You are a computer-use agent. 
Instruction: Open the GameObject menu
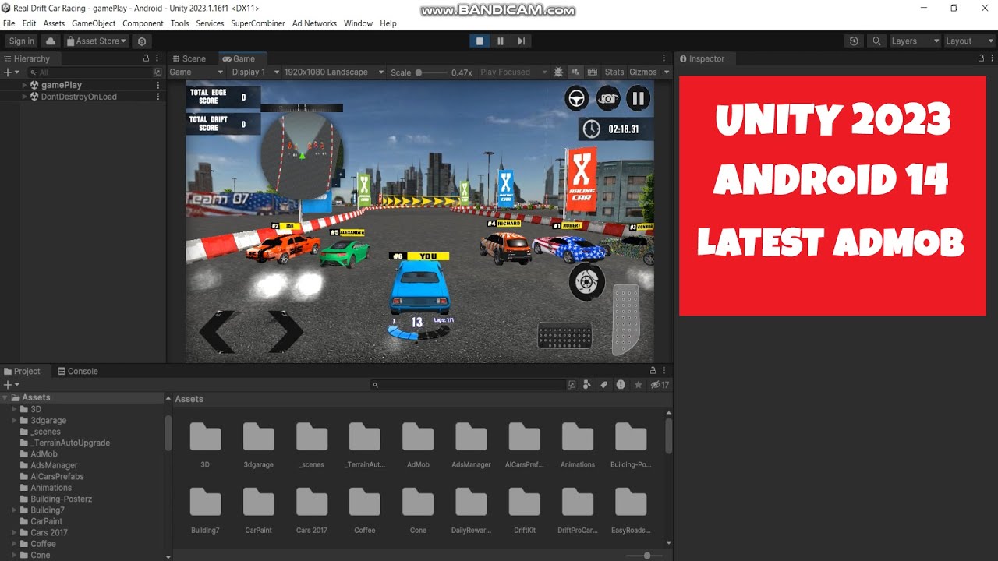pos(94,23)
